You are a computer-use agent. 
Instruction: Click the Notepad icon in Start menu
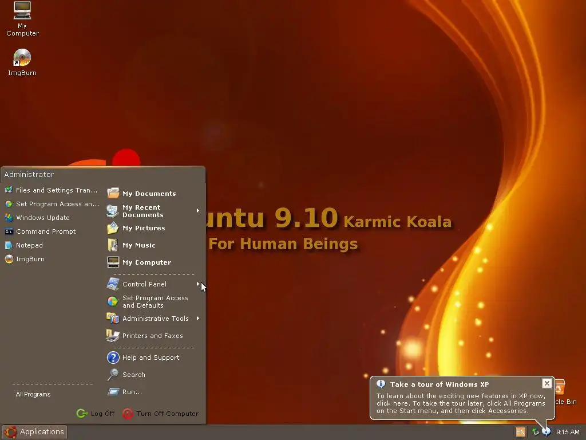[9, 245]
